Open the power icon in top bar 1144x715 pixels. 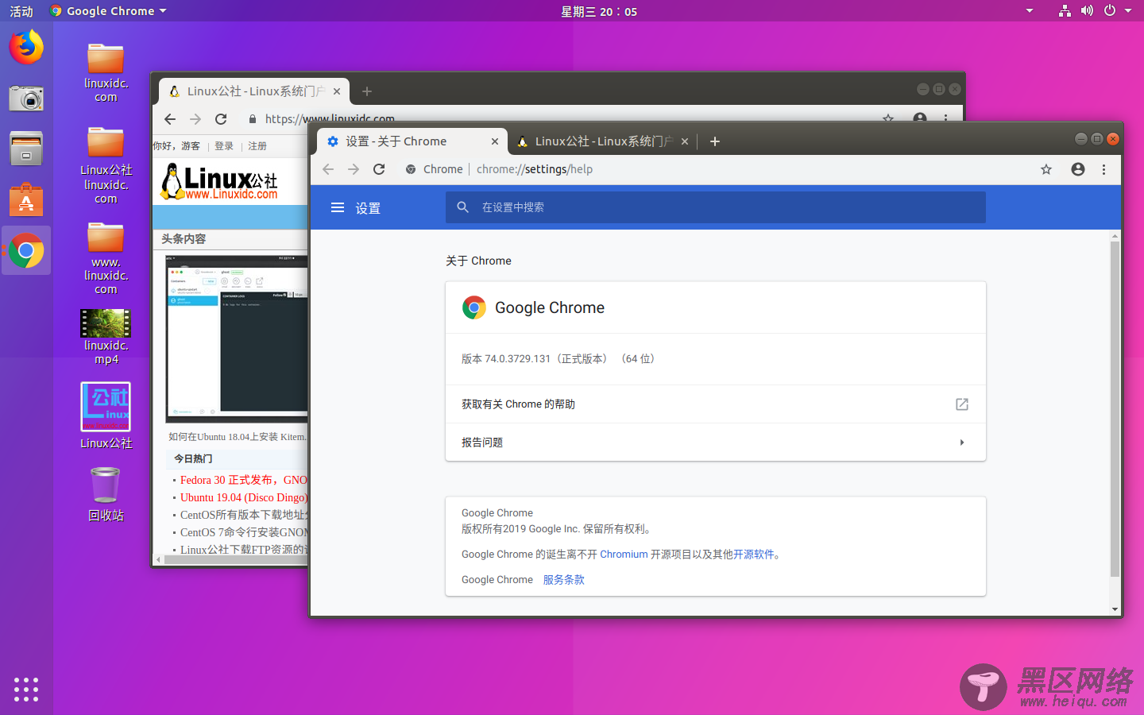pyautogui.click(x=1110, y=11)
